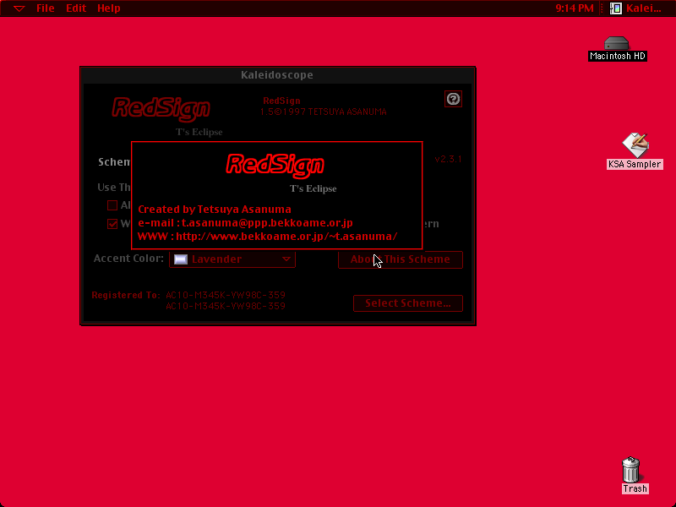Open the Help menu

coord(109,8)
